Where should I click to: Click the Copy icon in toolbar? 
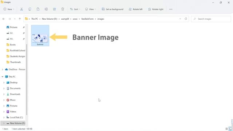[x=30, y=9]
